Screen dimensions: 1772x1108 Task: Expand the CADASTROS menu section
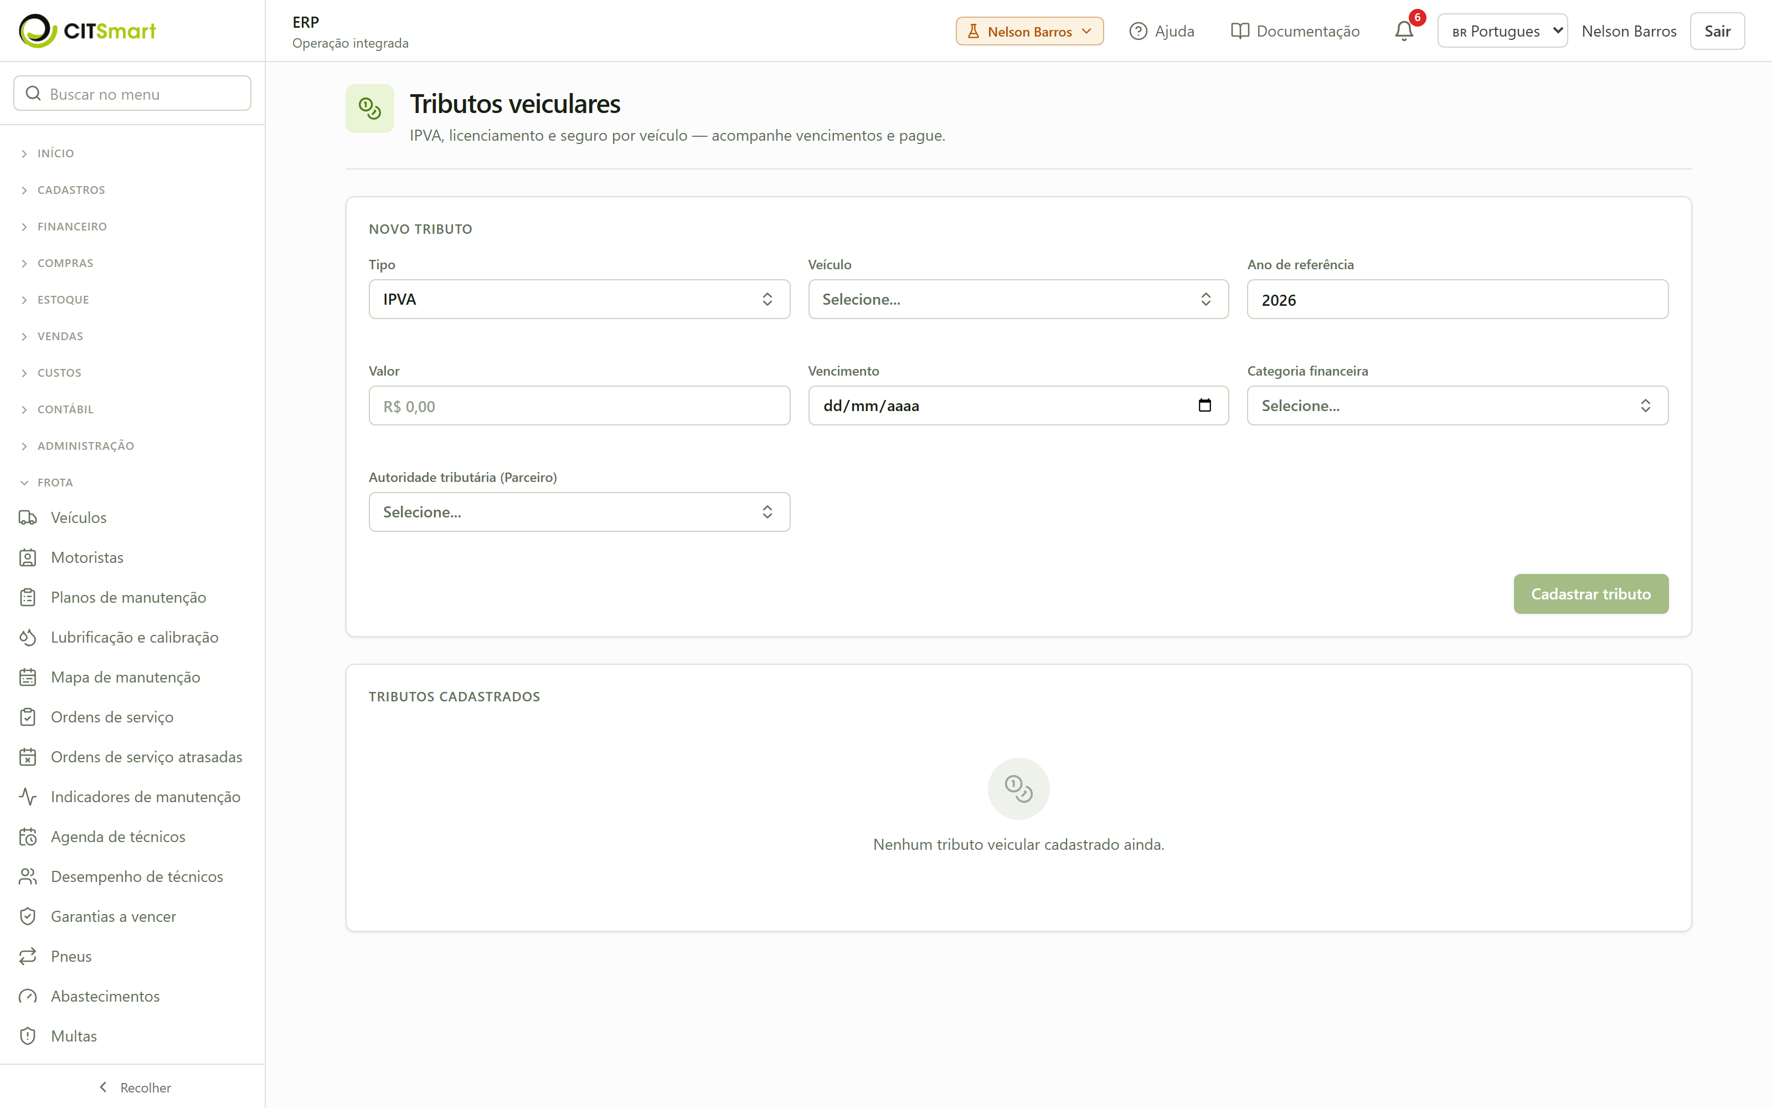[x=62, y=190]
